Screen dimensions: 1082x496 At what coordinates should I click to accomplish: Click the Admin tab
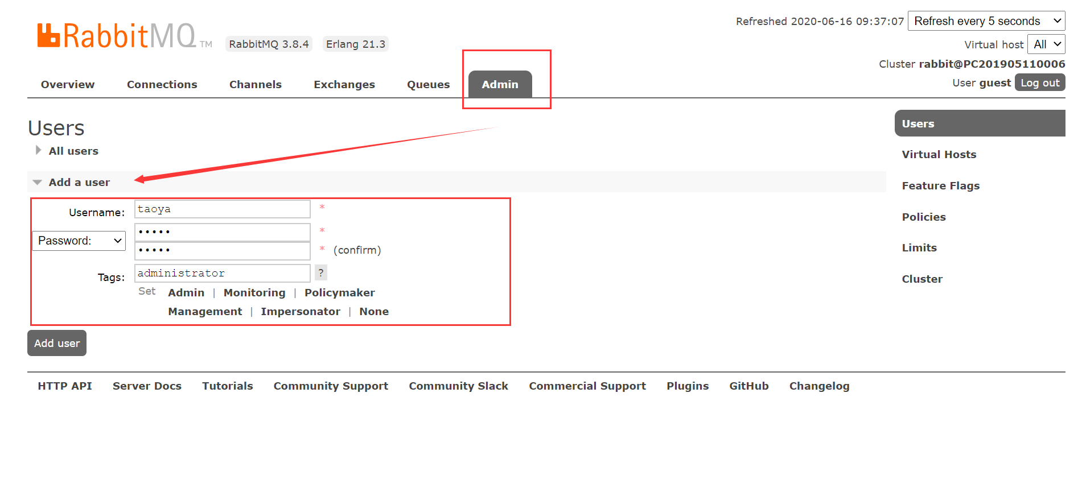click(500, 84)
